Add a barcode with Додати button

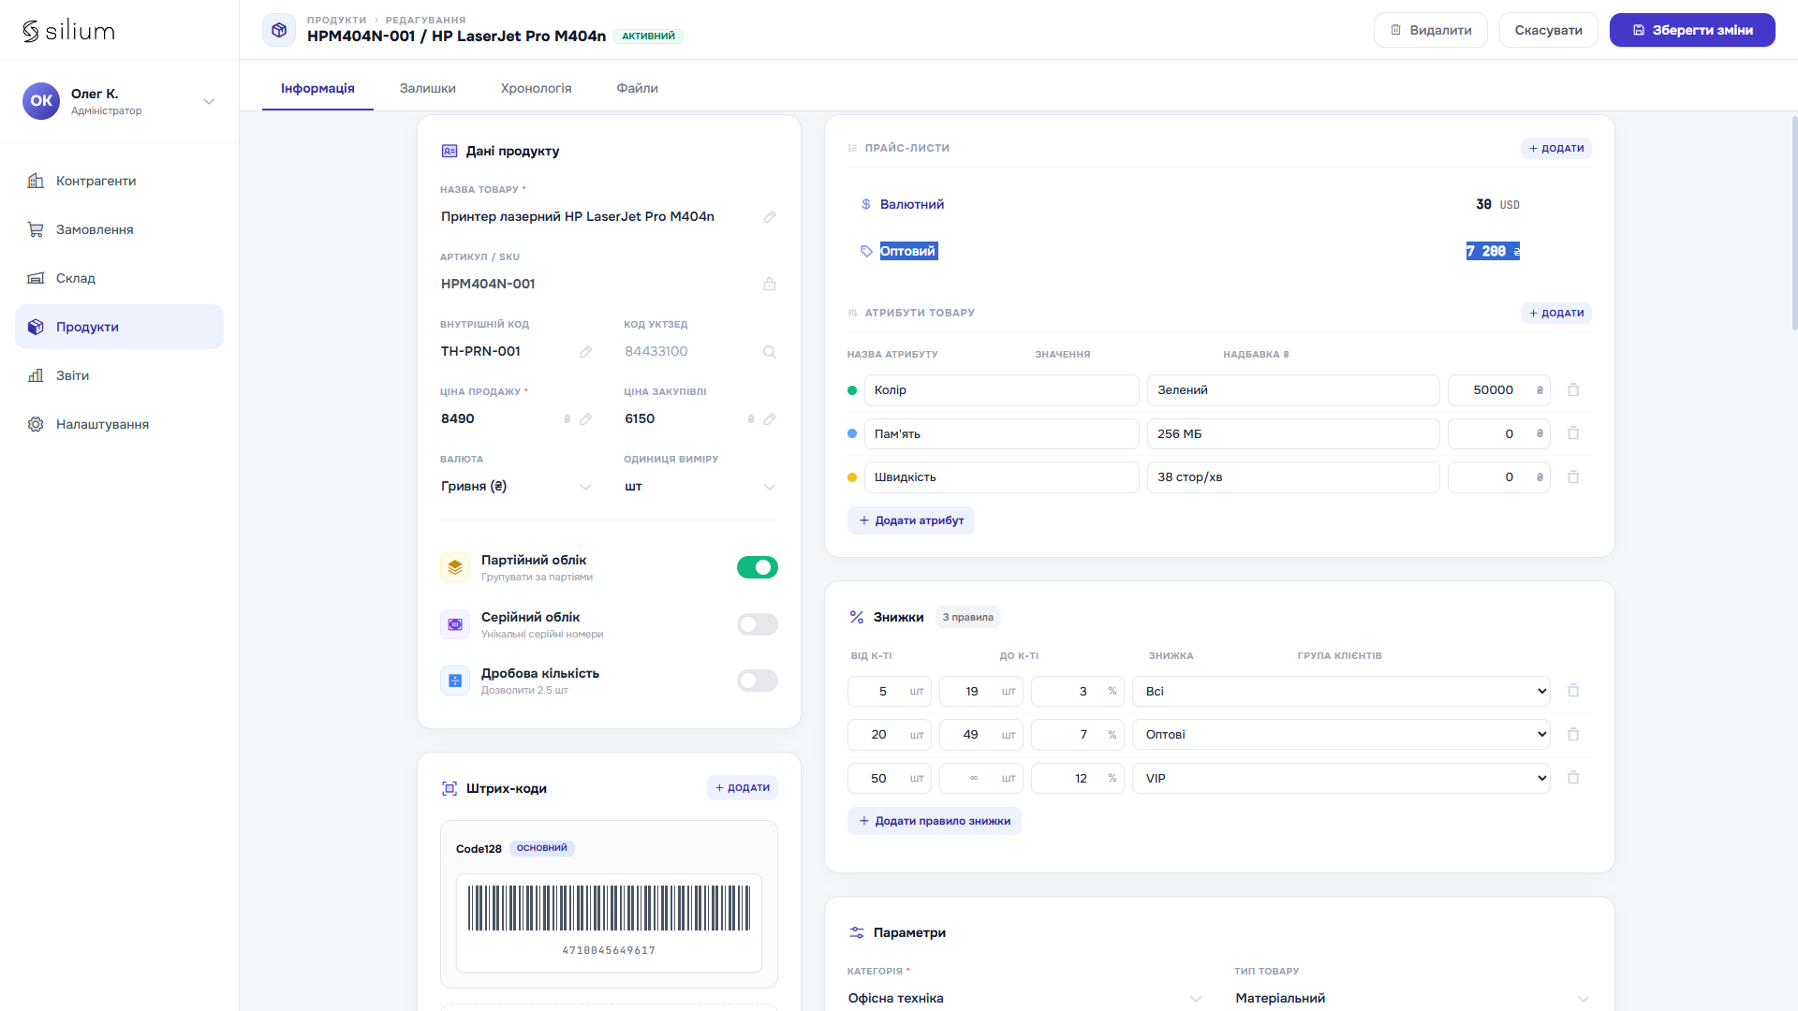[743, 788]
